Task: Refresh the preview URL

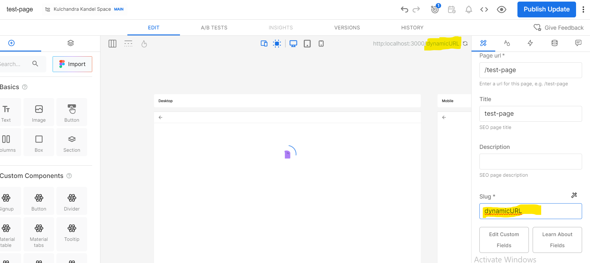Action: tap(465, 44)
